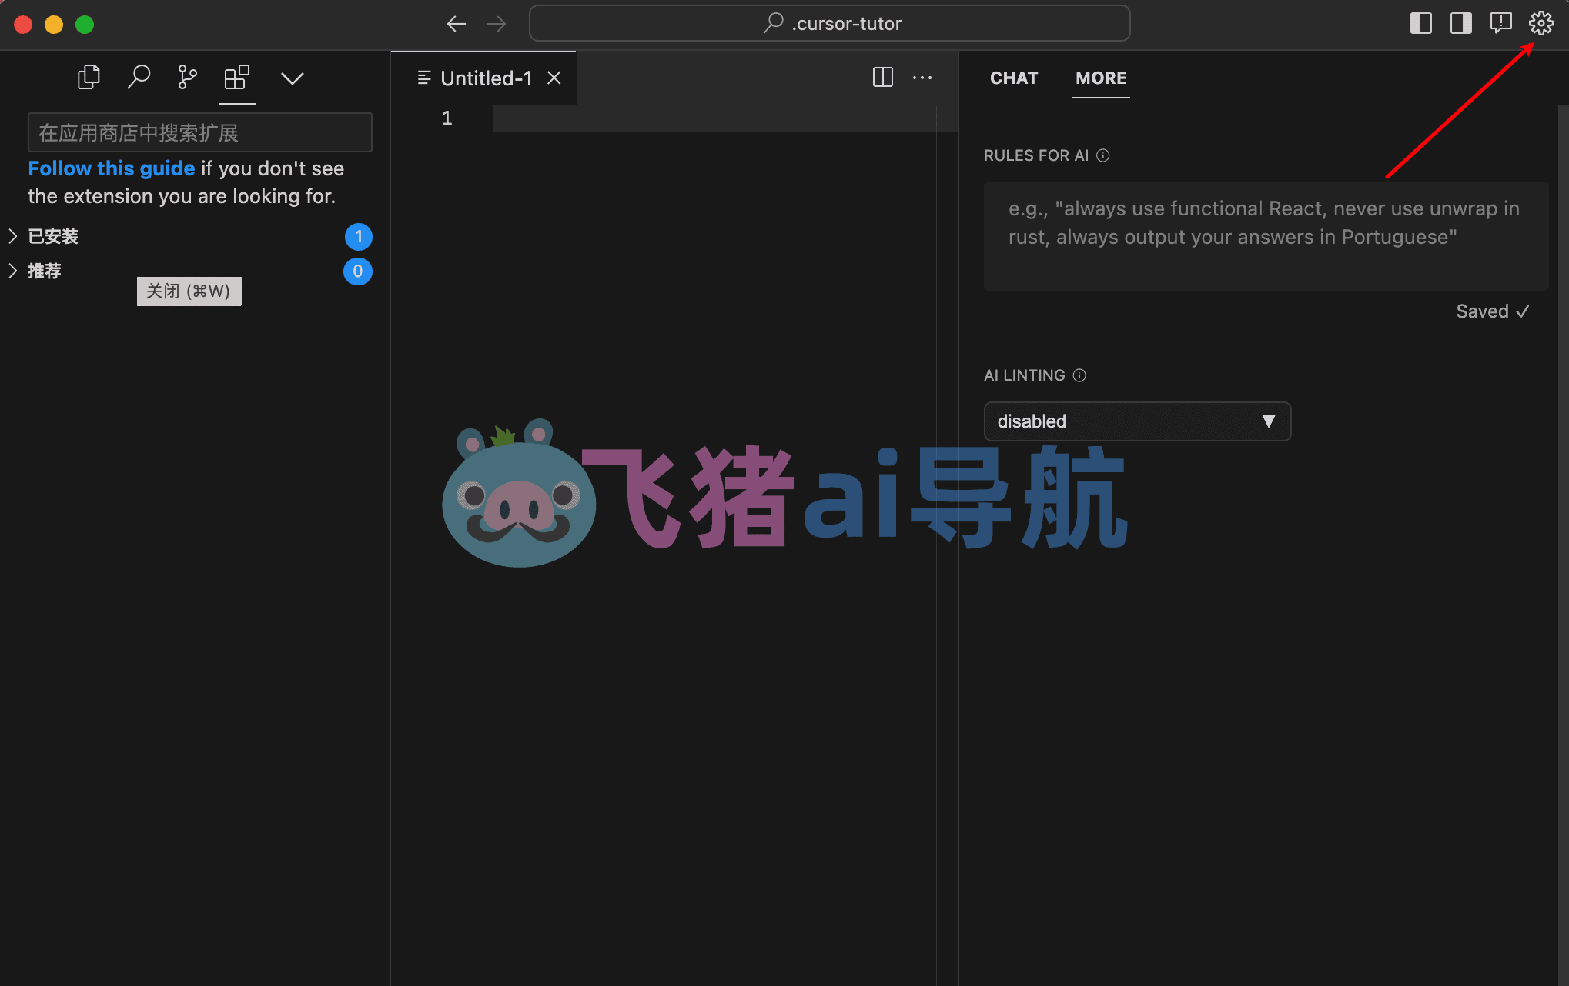The height and width of the screenshot is (986, 1569).
Task: Click the line number 1 gutter
Action: 447,118
